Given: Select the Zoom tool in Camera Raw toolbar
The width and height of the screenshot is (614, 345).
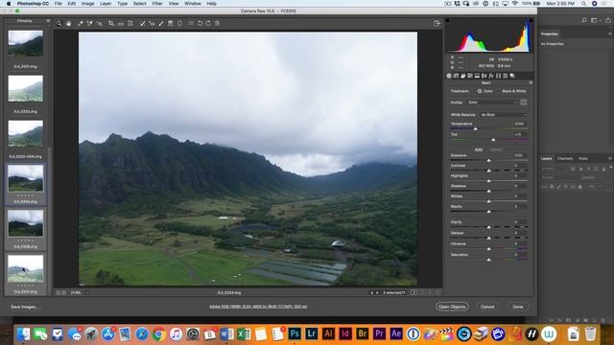Looking at the screenshot, I should pos(59,23).
